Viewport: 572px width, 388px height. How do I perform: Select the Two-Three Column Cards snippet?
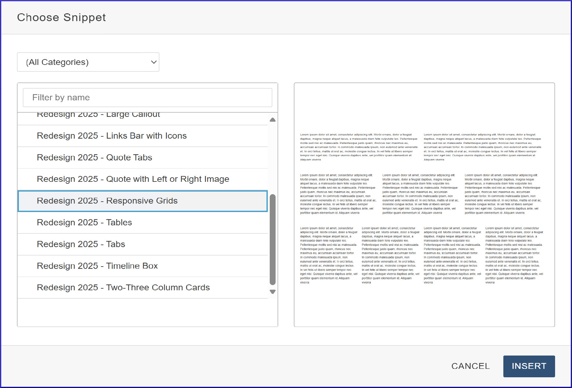(x=143, y=288)
